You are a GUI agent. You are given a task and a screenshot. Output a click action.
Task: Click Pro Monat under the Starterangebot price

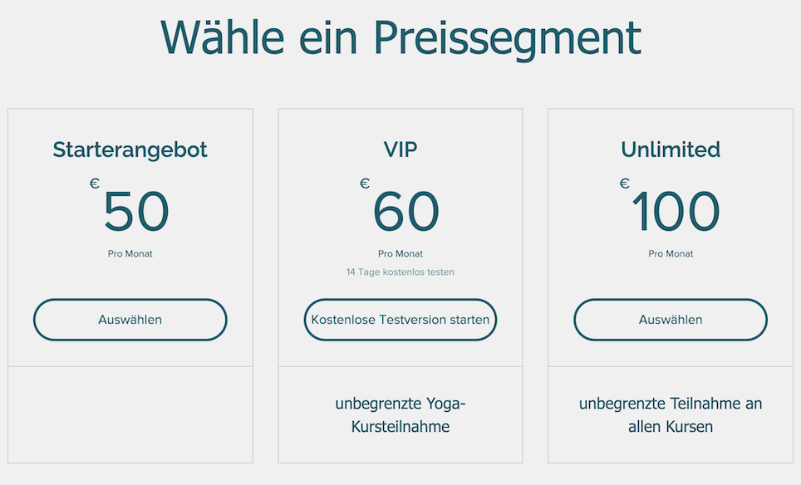click(130, 254)
